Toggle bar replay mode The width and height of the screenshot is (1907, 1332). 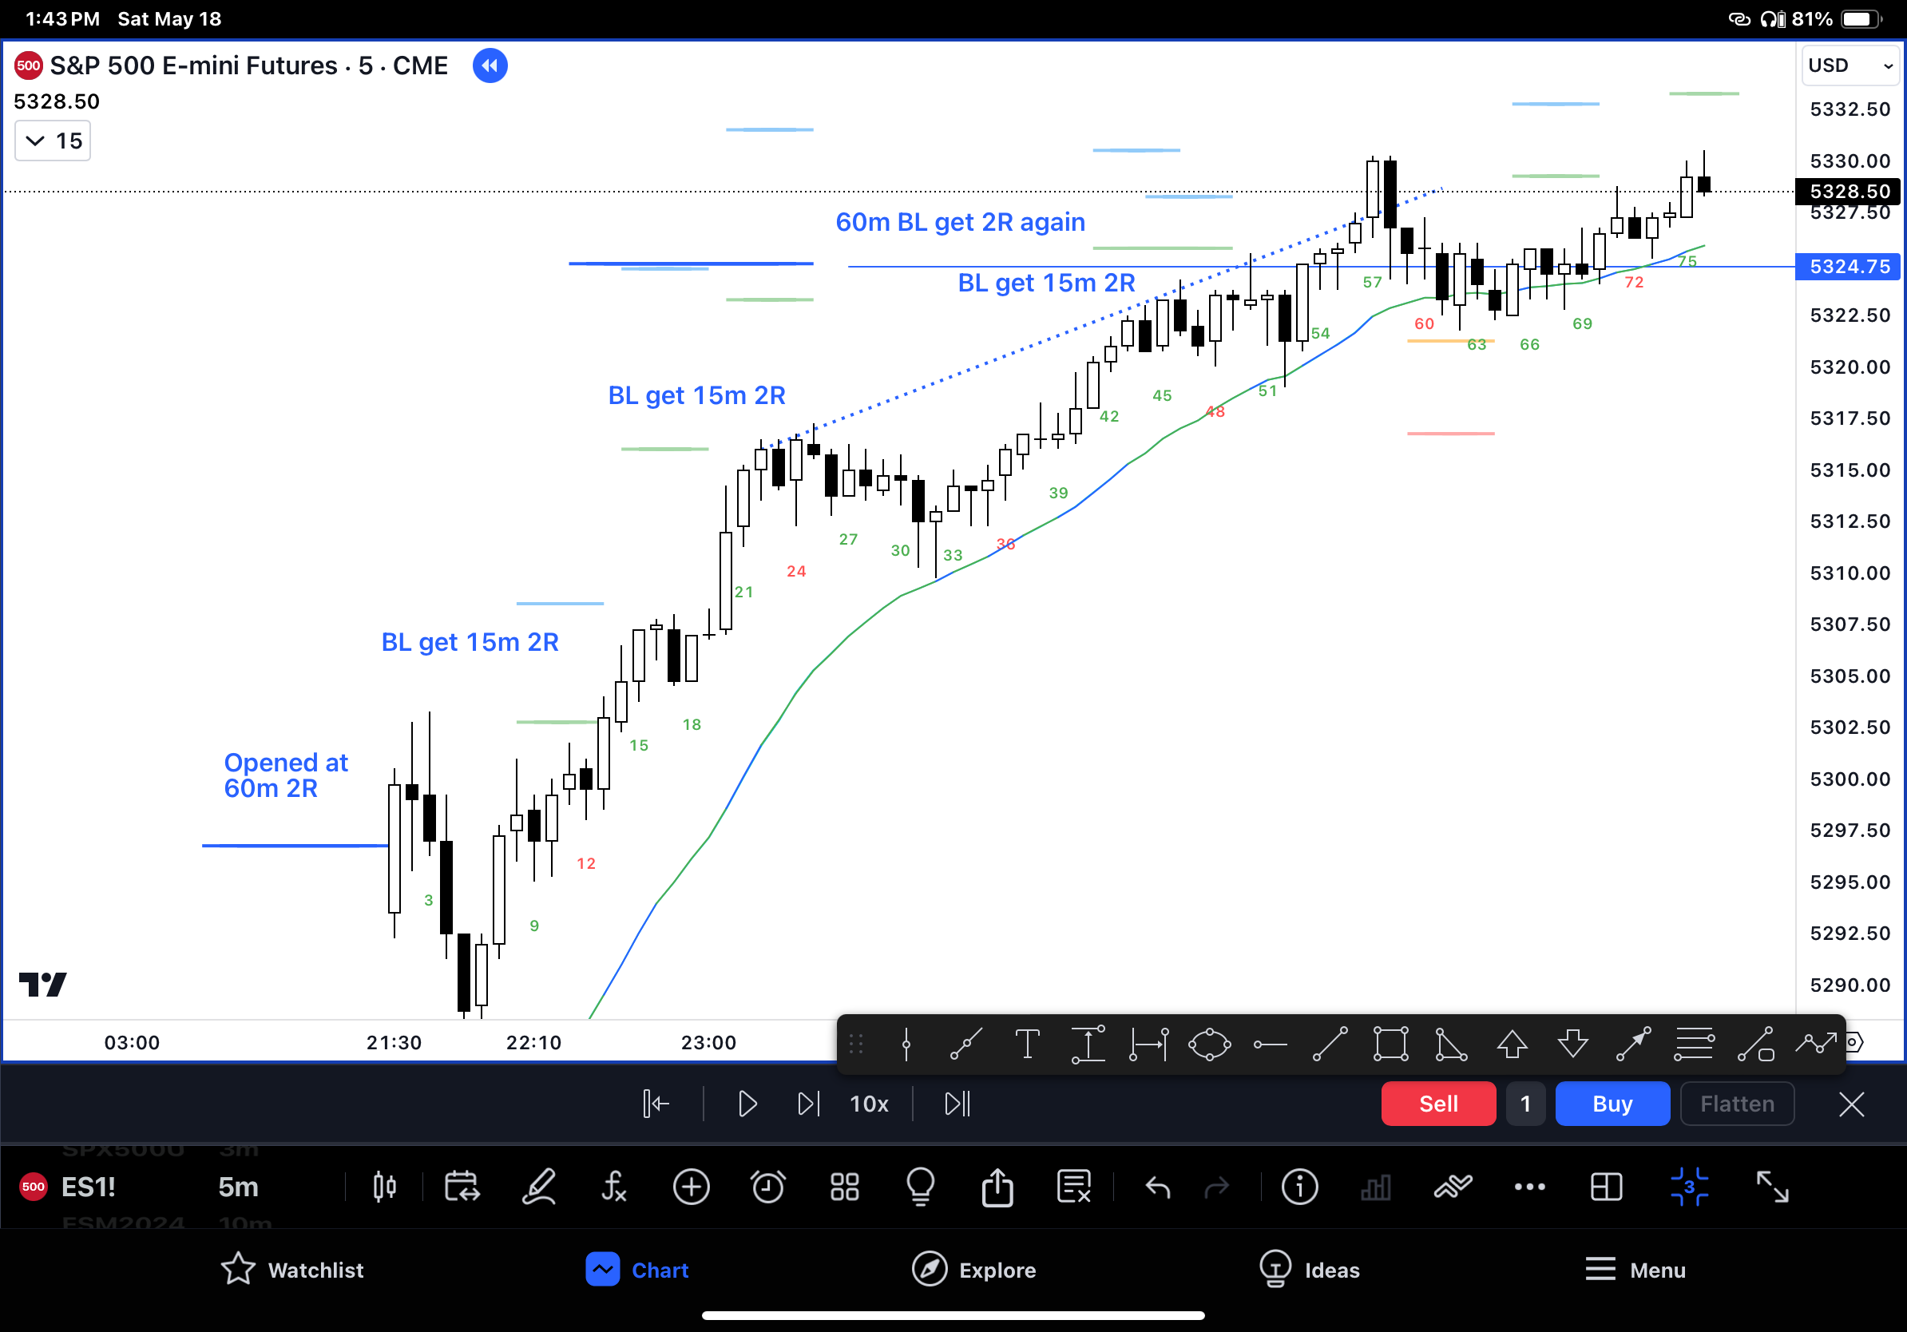[462, 1187]
